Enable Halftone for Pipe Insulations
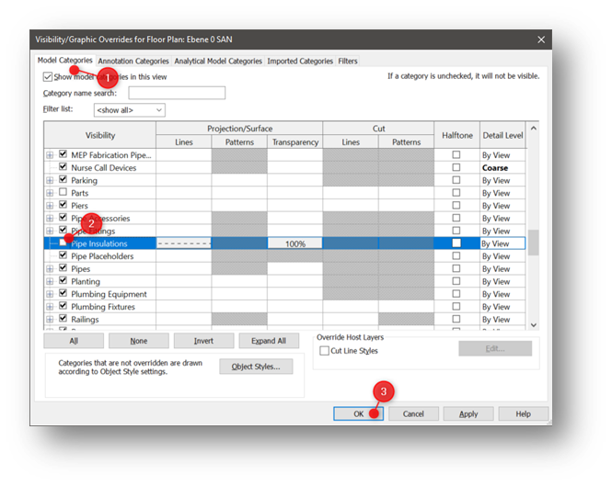This screenshot has width=612, height=486. (x=456, y=243)
